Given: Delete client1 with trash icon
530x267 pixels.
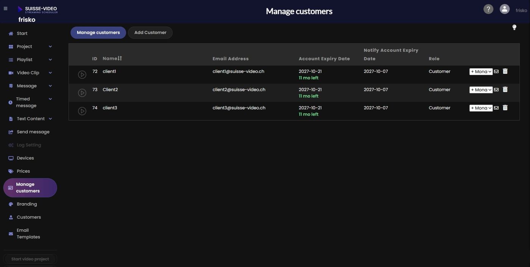Looking at the screenshot, I should point(505,71).
